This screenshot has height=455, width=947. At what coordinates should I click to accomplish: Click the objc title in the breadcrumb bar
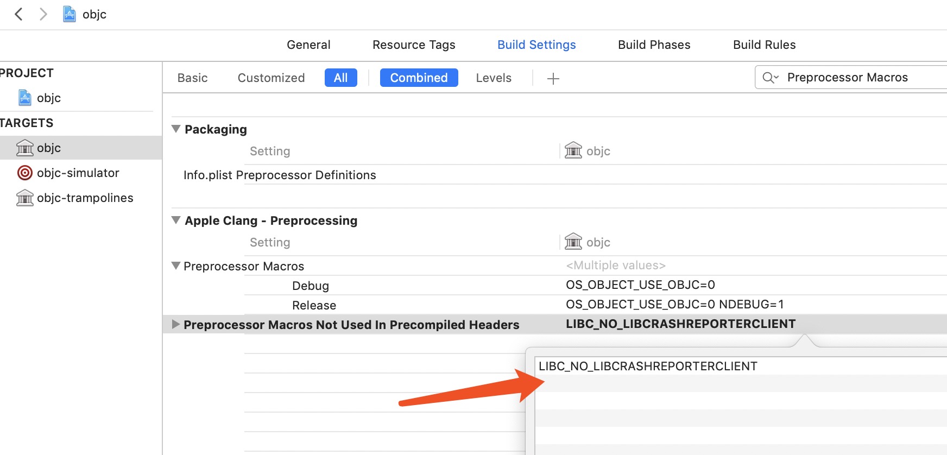pos(94,14)
